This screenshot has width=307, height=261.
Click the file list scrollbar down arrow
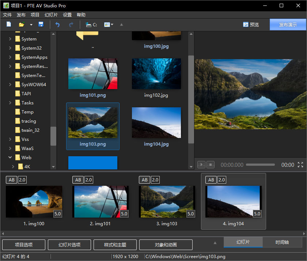[x=191, y=167]
